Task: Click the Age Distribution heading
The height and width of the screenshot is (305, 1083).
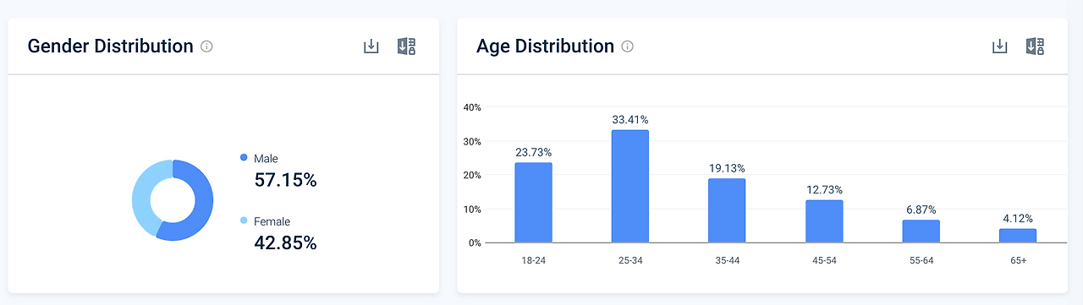Action: (x=546, y=46)
